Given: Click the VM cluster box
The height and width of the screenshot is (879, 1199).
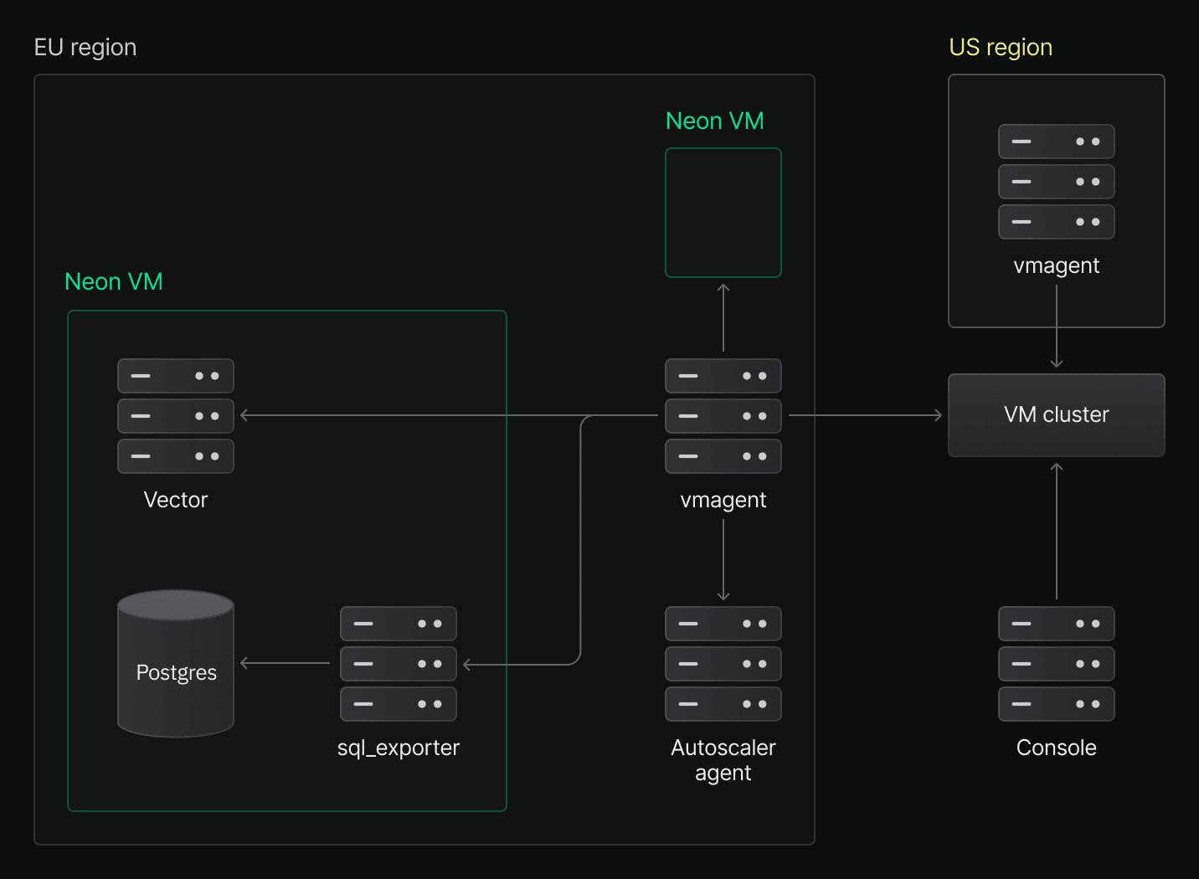Looking at the screenshot, I should (1056, 415).
